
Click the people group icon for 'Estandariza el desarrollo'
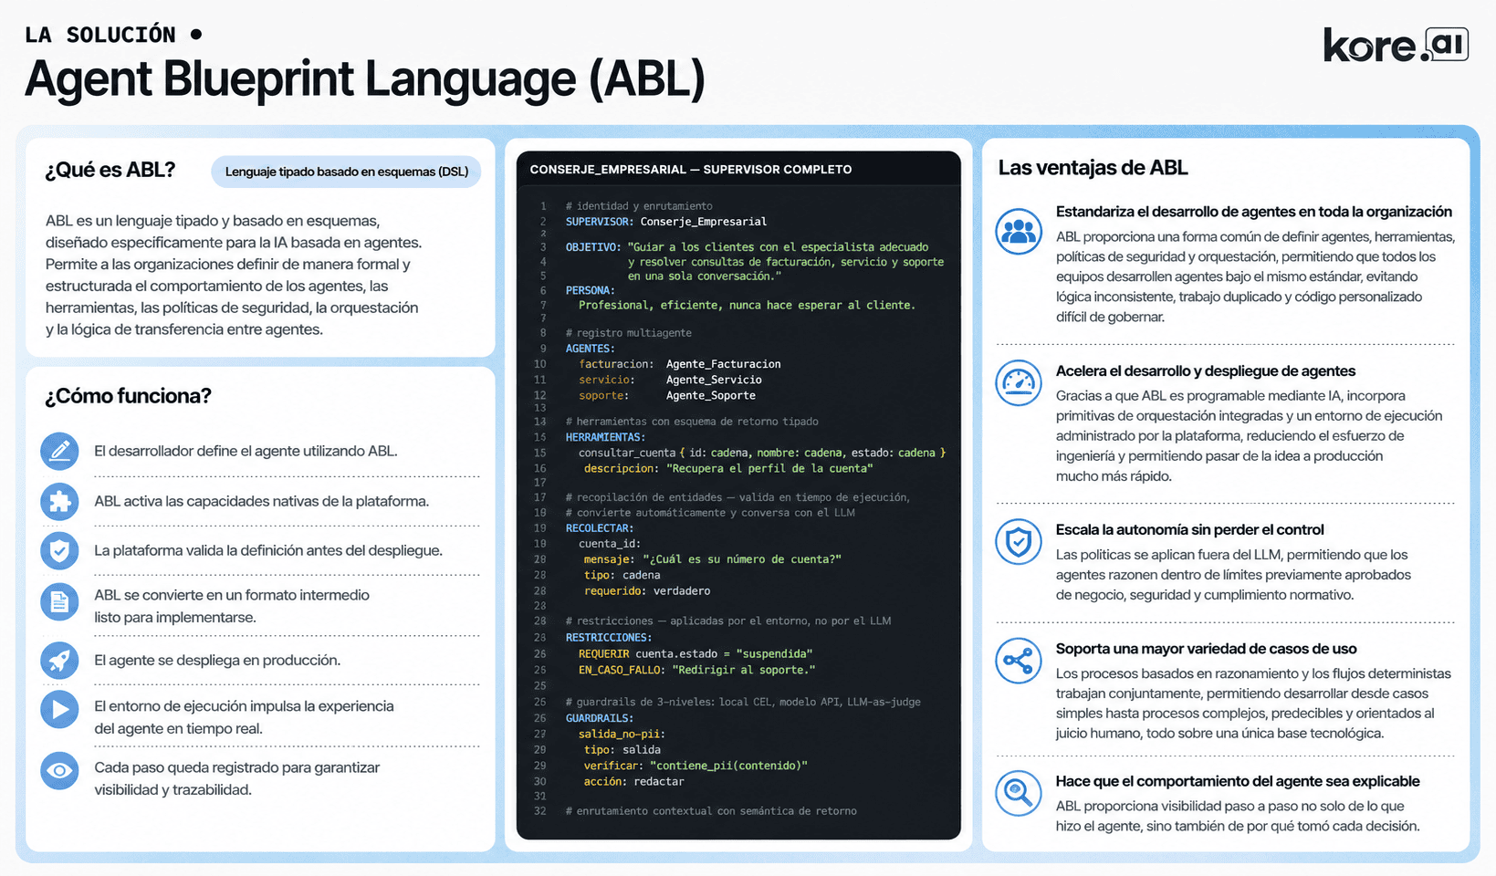coord(1019,231)
